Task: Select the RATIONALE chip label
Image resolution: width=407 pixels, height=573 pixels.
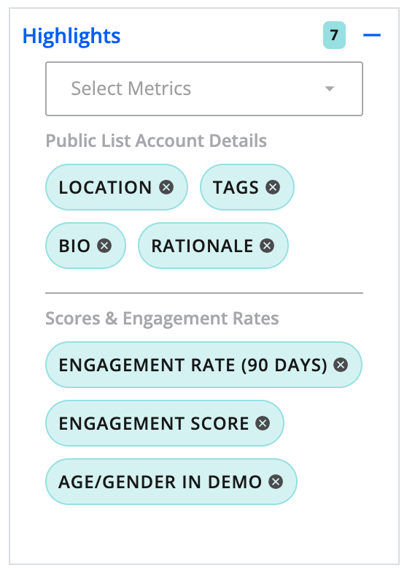Action: pos(202,246)
